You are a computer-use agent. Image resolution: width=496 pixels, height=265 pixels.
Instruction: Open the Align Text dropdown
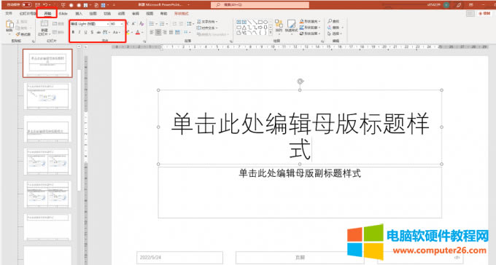(x=207, y=28)
